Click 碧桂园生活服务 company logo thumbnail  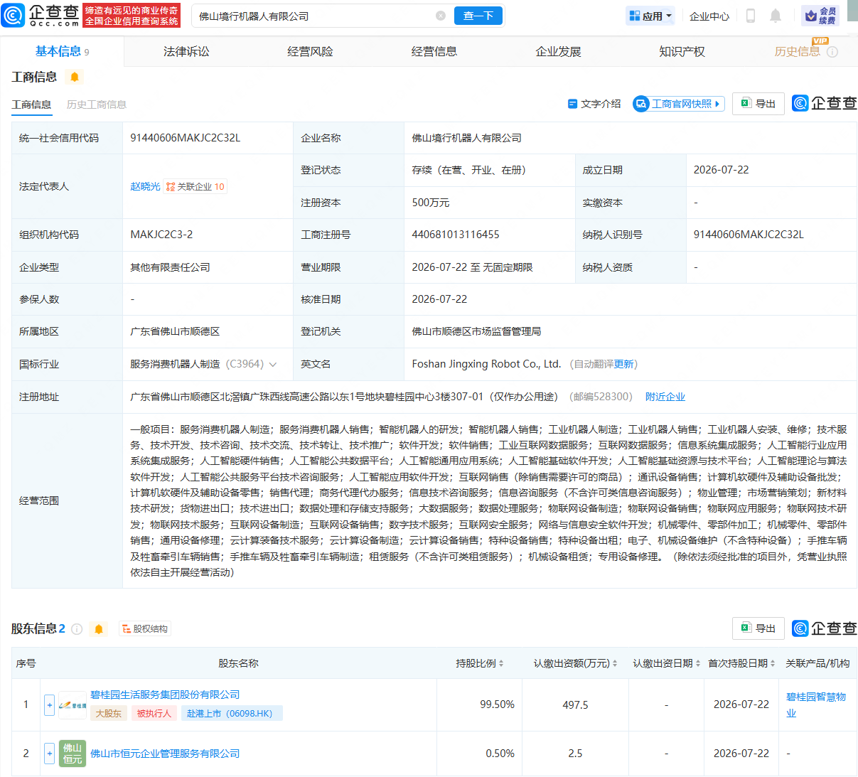coord(73,705)
